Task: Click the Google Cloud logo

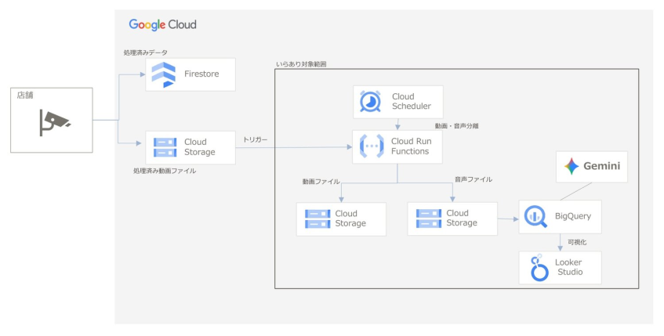Action: coord(163,25)
